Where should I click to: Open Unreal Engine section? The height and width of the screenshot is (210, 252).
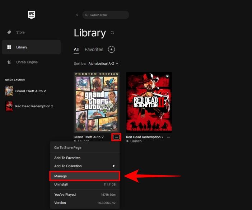click(x=31, y=62)
